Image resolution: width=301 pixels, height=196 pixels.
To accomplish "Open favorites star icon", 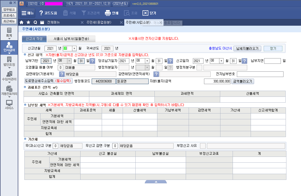I will 28,22.
